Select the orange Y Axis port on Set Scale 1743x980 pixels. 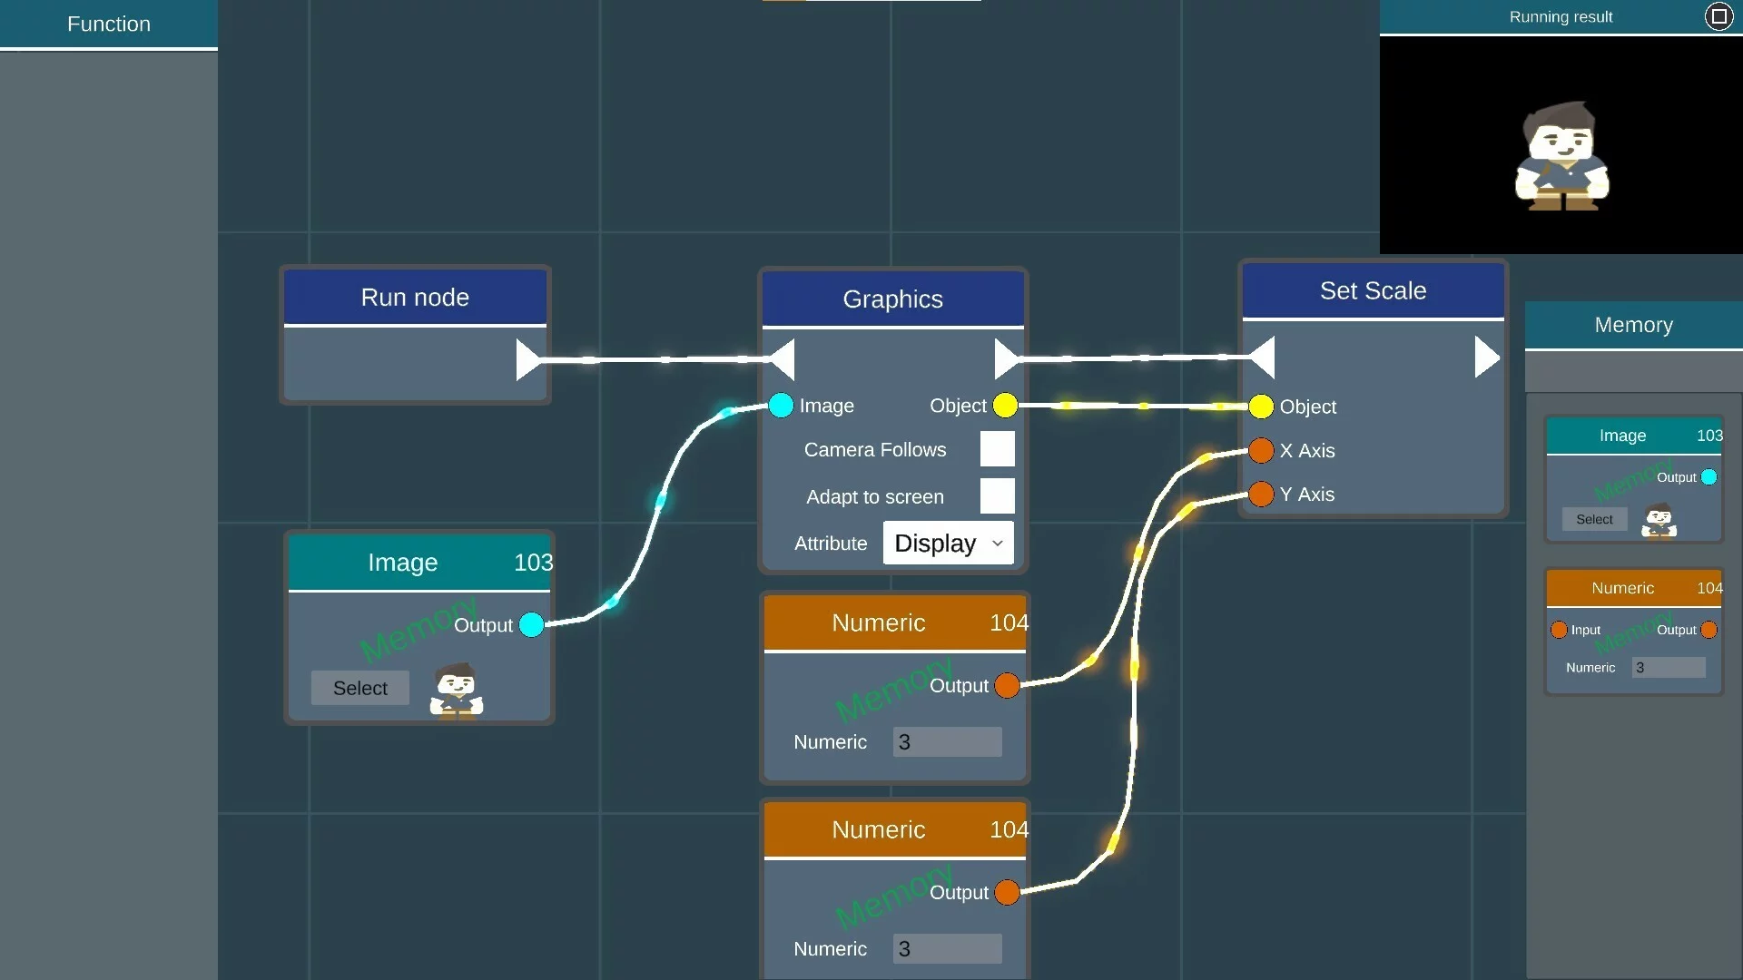point(1261,495)
